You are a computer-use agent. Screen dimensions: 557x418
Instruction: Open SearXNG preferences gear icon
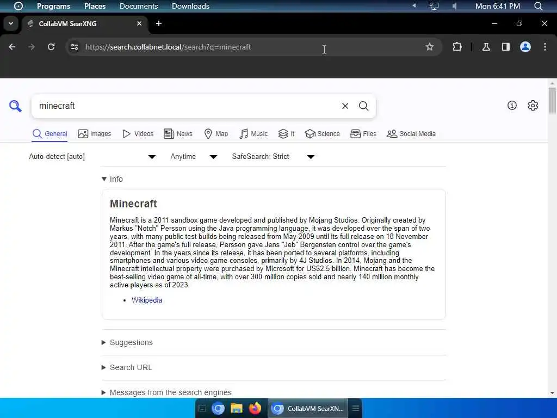(x=533, y=105)
